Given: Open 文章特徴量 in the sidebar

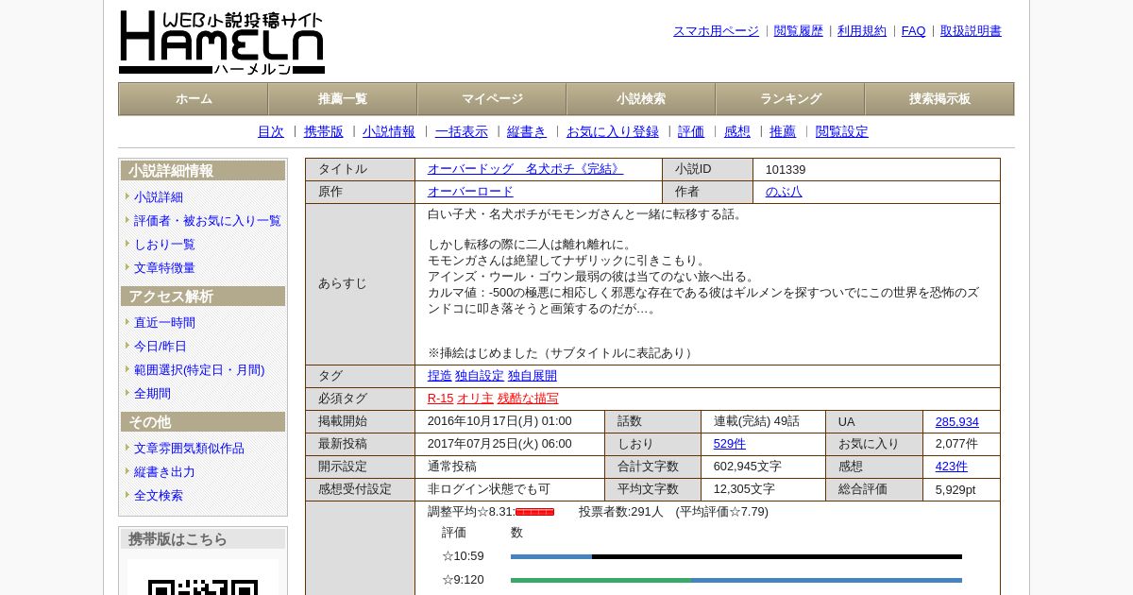Looking at the screenshot, I should tap(164, 268).
